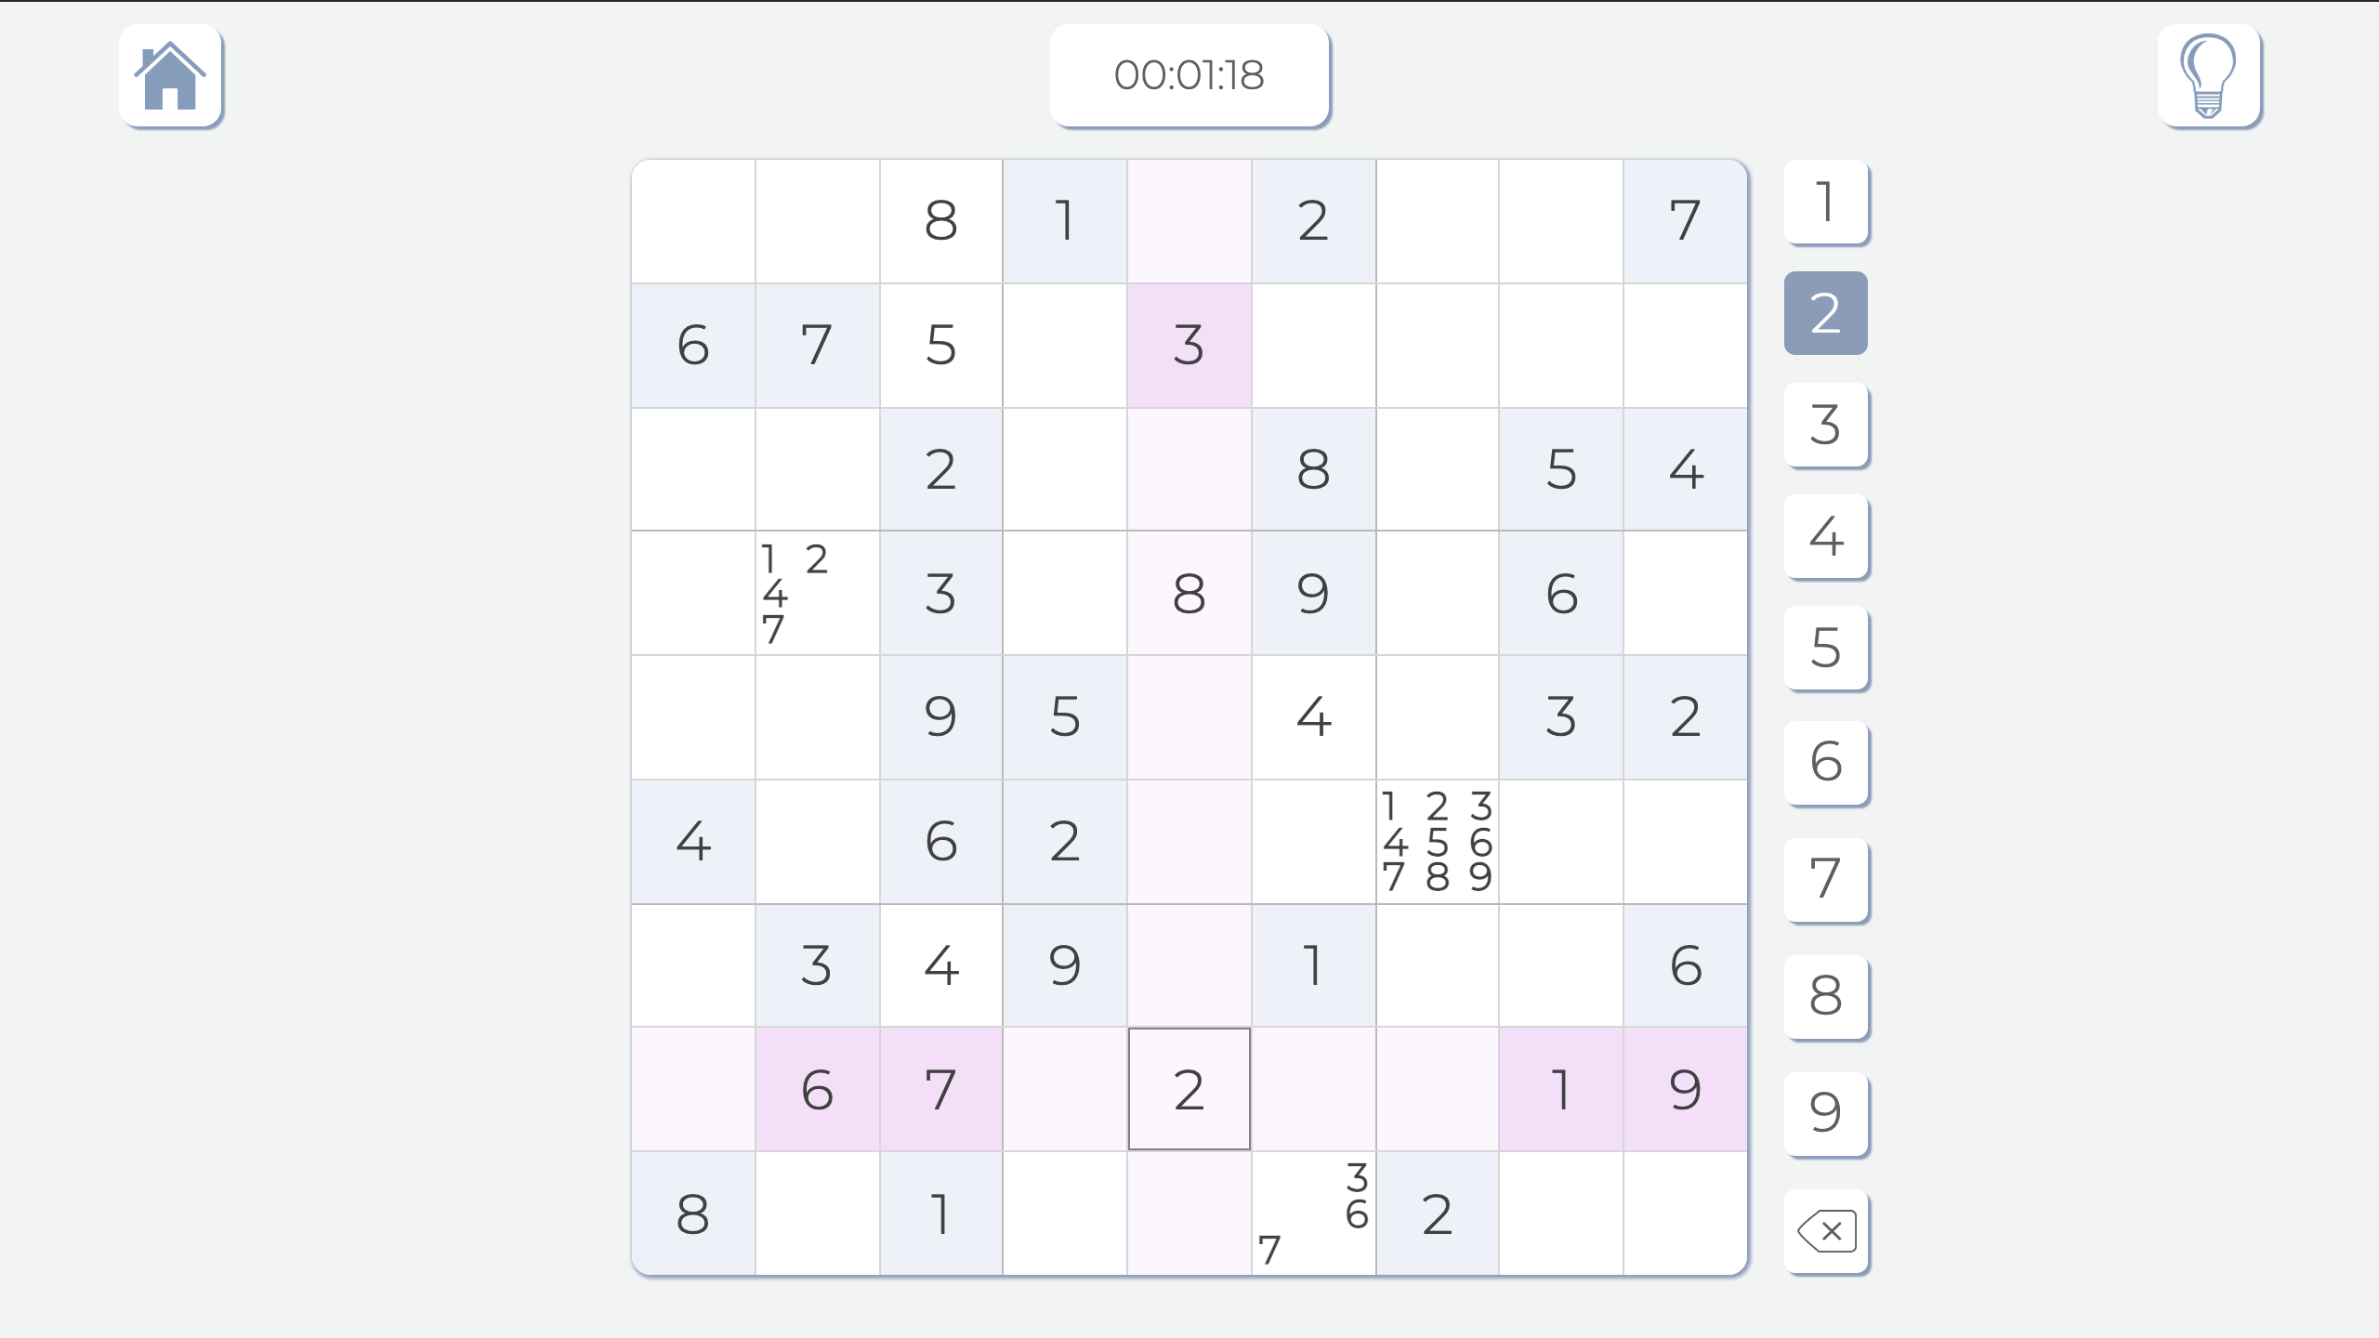Select the pink cell containing 9 in row eight
The image size is (2379, 1338).
1686,1088
